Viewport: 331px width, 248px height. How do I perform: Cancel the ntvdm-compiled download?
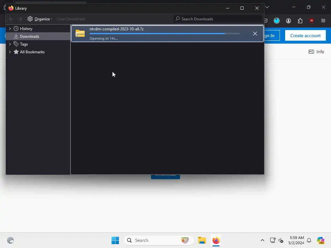pyautogui.click(x=255, y=34)
